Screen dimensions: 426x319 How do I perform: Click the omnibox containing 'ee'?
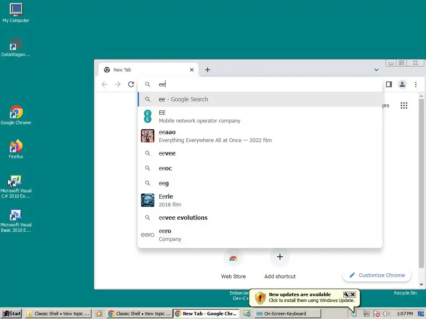coord(260,84)
